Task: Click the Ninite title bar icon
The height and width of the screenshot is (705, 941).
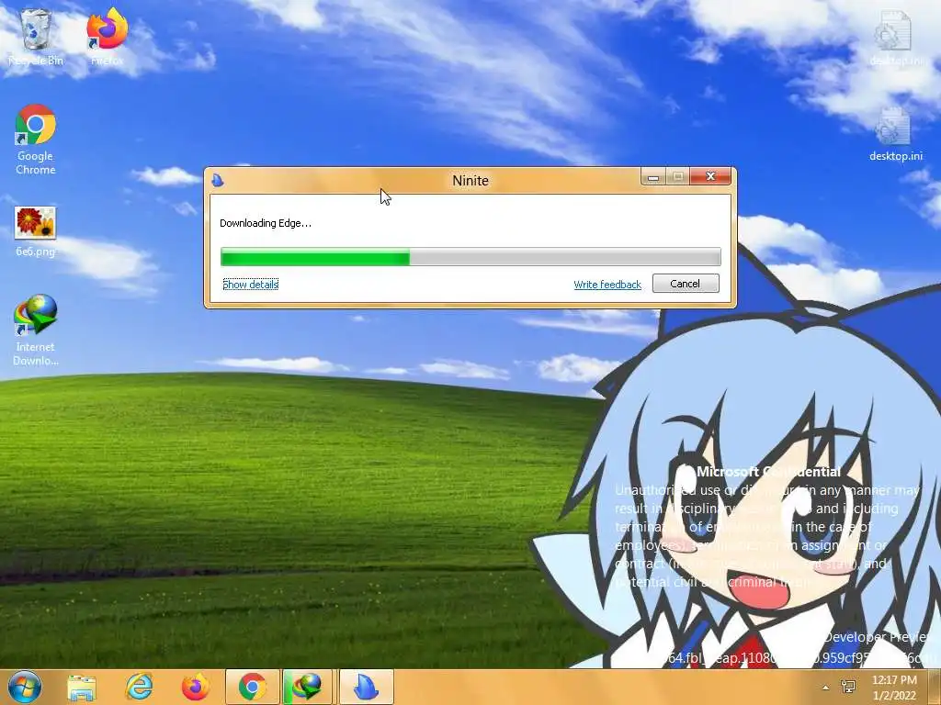Action: (218, 180)
